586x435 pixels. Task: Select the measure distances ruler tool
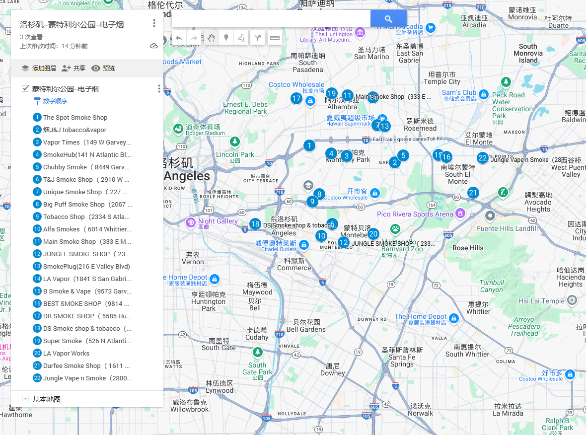pyautogui.click(x=274, y=38)
